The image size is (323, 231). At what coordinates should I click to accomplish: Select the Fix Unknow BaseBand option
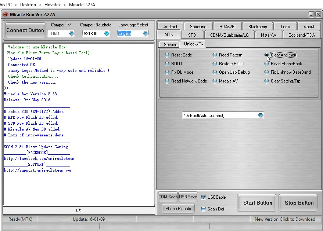(288, 72)
